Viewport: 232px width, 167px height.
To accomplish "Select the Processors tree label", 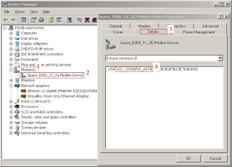I will tap(30, 107).
